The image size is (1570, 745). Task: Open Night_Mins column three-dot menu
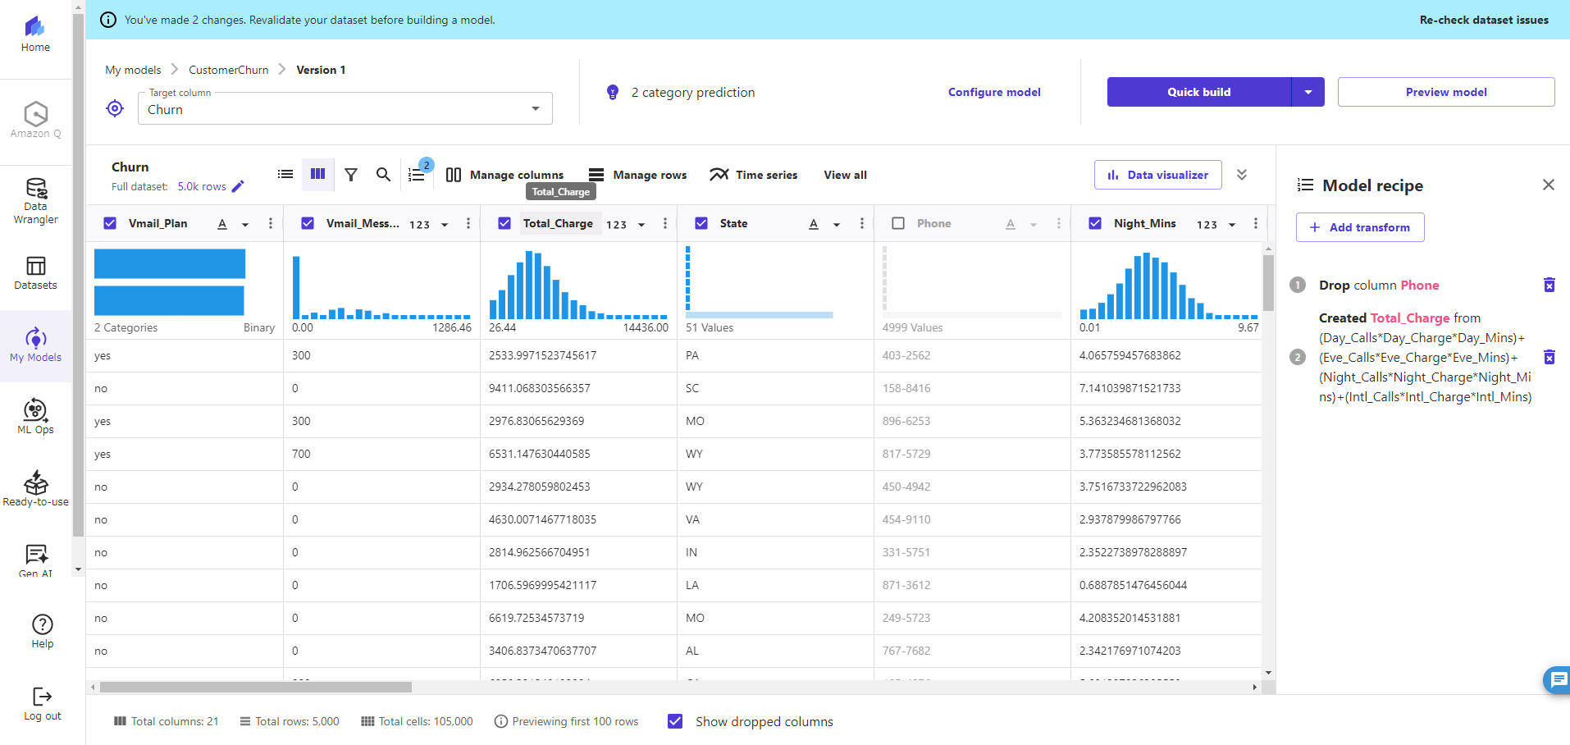(x=1255, y=223)
